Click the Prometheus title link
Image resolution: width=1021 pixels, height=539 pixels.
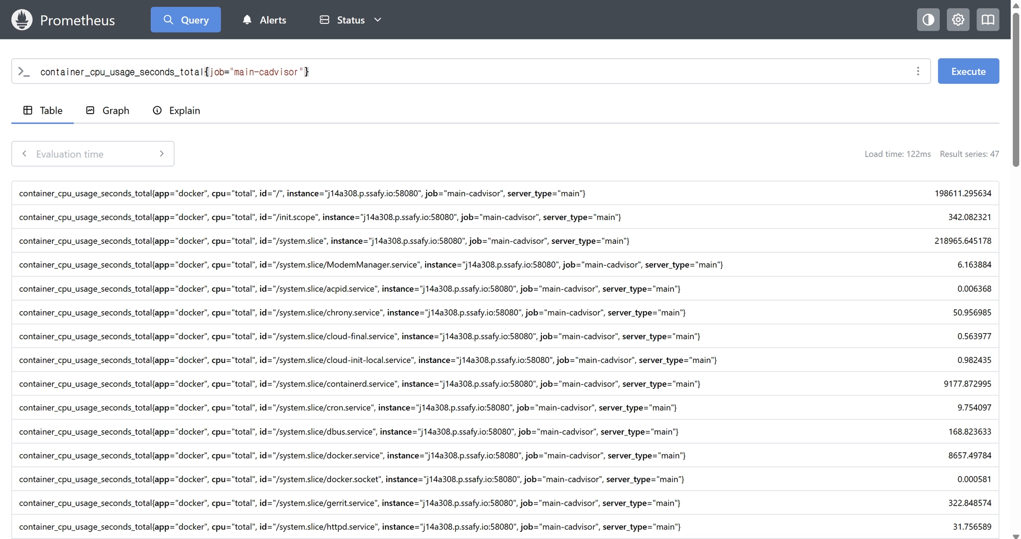coord(77,20)
